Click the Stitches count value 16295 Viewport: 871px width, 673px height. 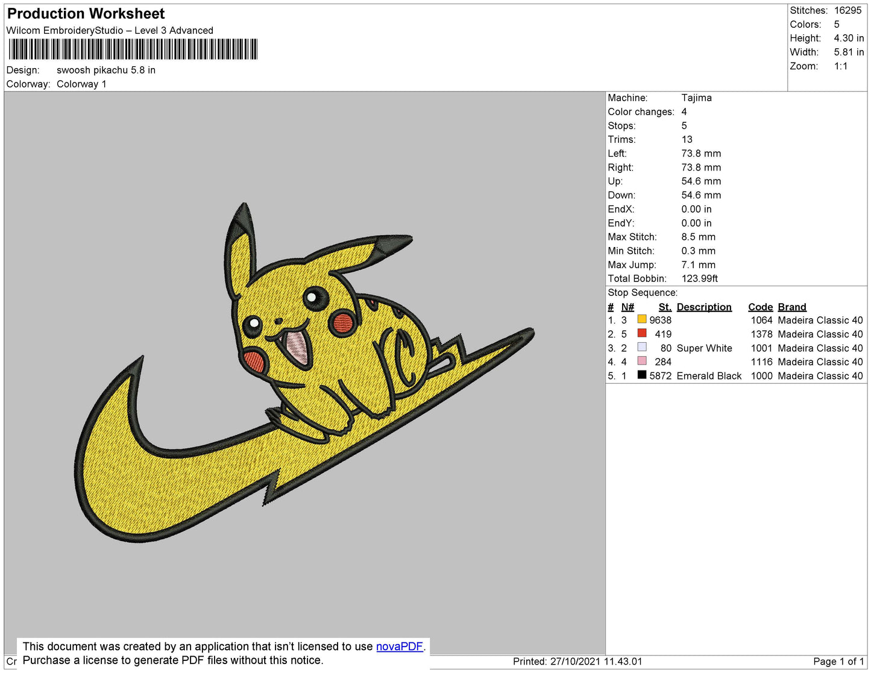coord(847,10)
